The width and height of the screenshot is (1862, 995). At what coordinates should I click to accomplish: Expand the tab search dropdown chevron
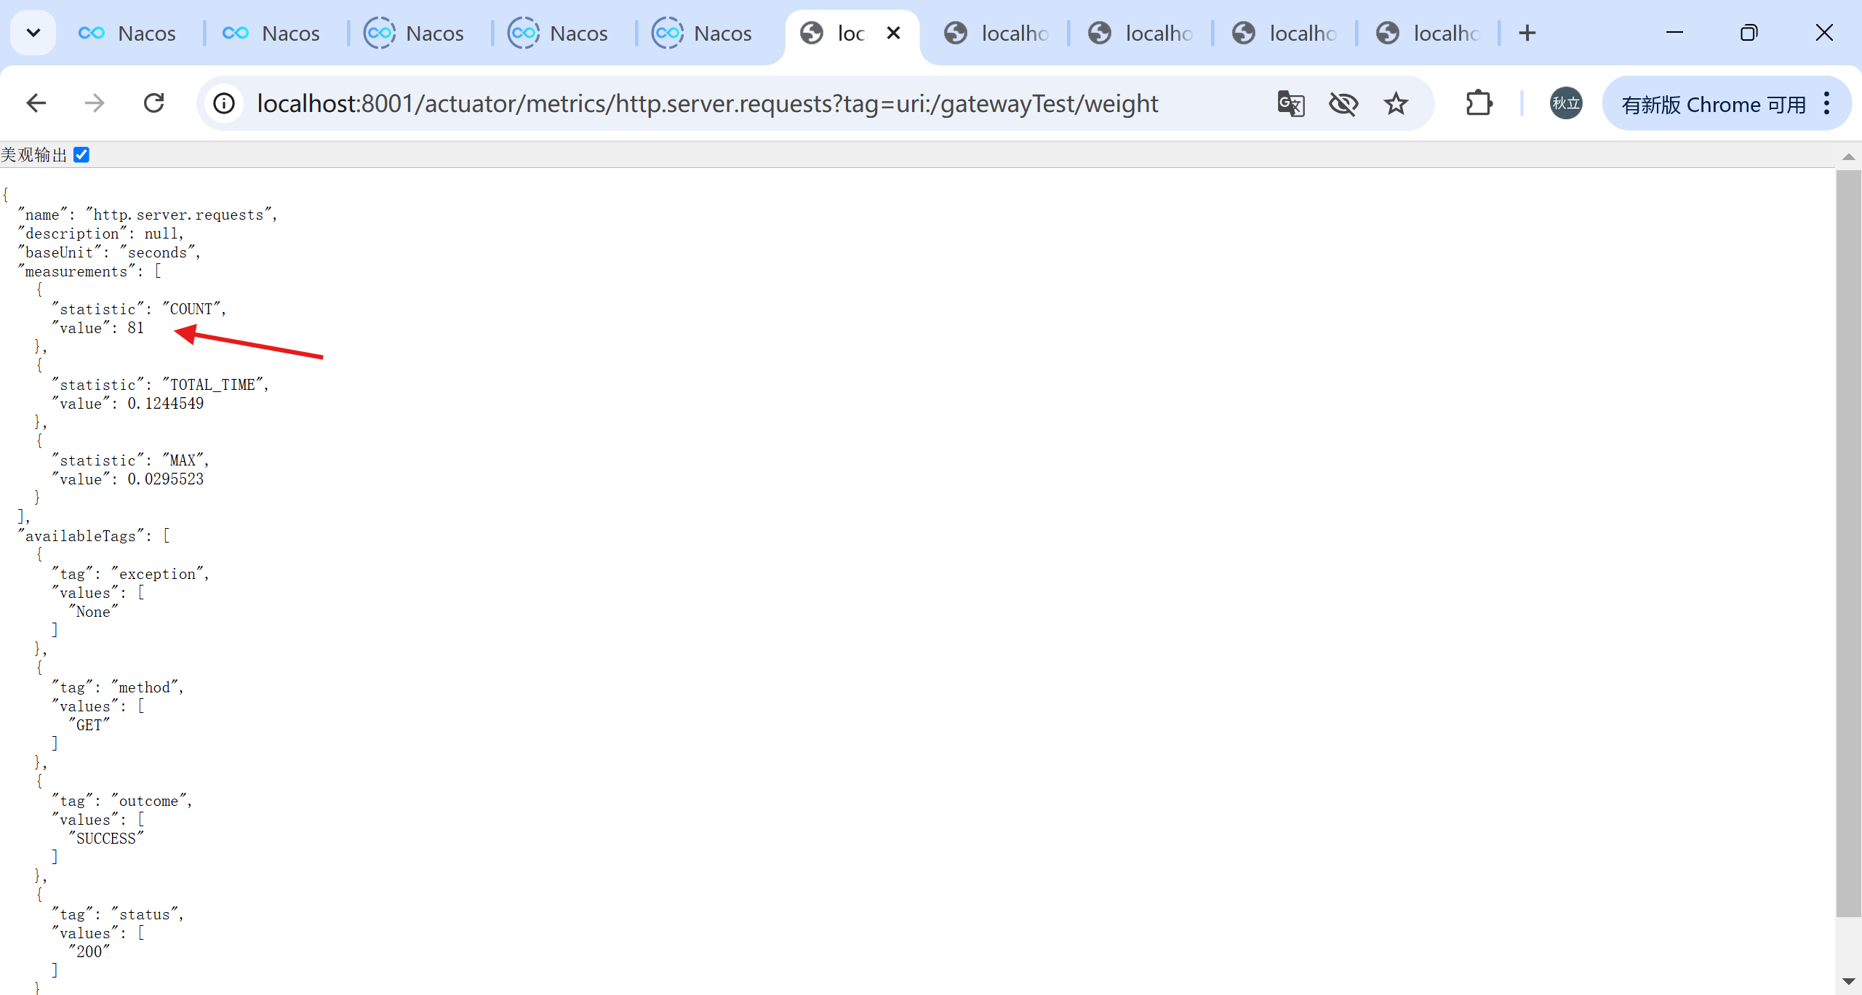tap(33, 33)
